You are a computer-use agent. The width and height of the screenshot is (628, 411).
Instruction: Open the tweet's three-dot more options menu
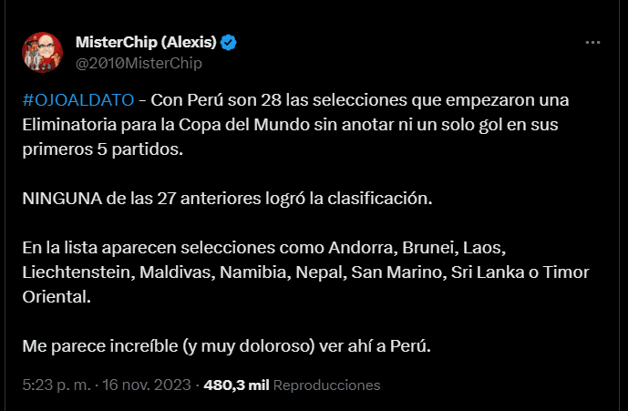593,43
